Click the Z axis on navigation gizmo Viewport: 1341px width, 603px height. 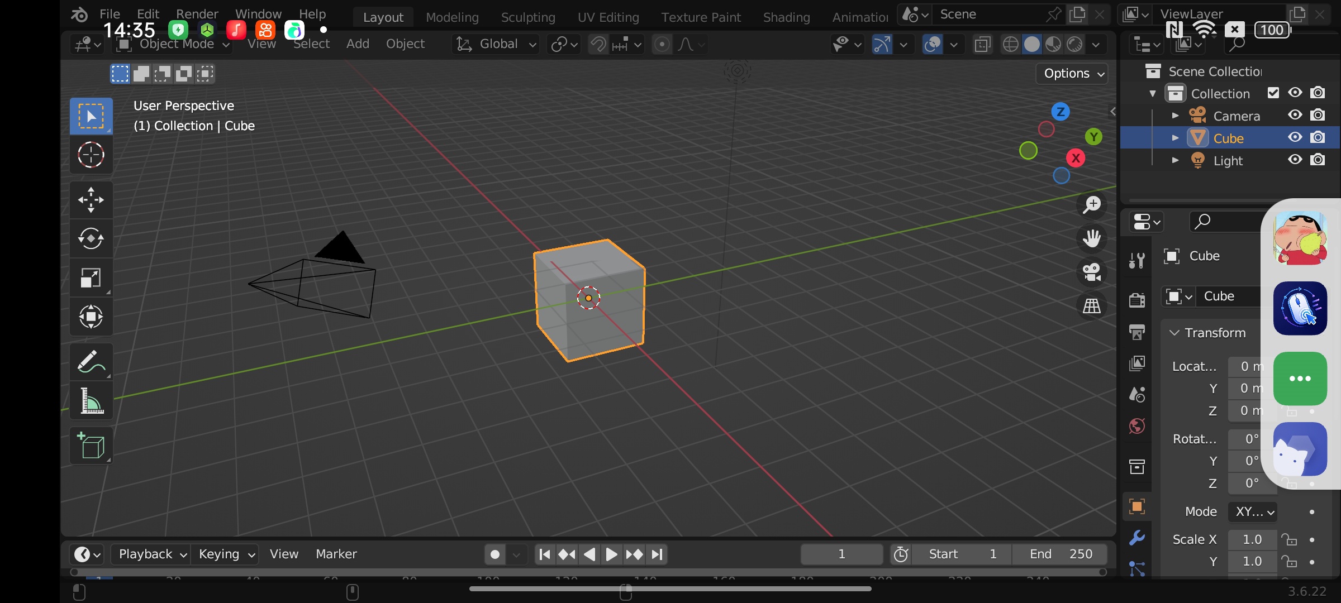click(1061, 112)
